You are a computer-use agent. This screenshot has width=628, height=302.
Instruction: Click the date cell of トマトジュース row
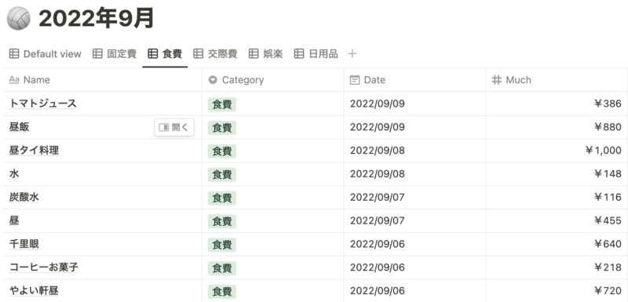pos(414,104)
